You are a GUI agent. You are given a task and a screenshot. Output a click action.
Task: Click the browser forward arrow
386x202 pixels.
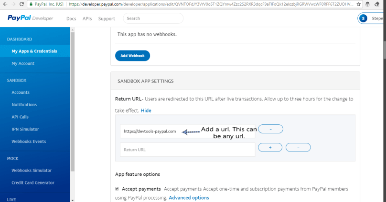pyautogui.click(x=13, y=4)
